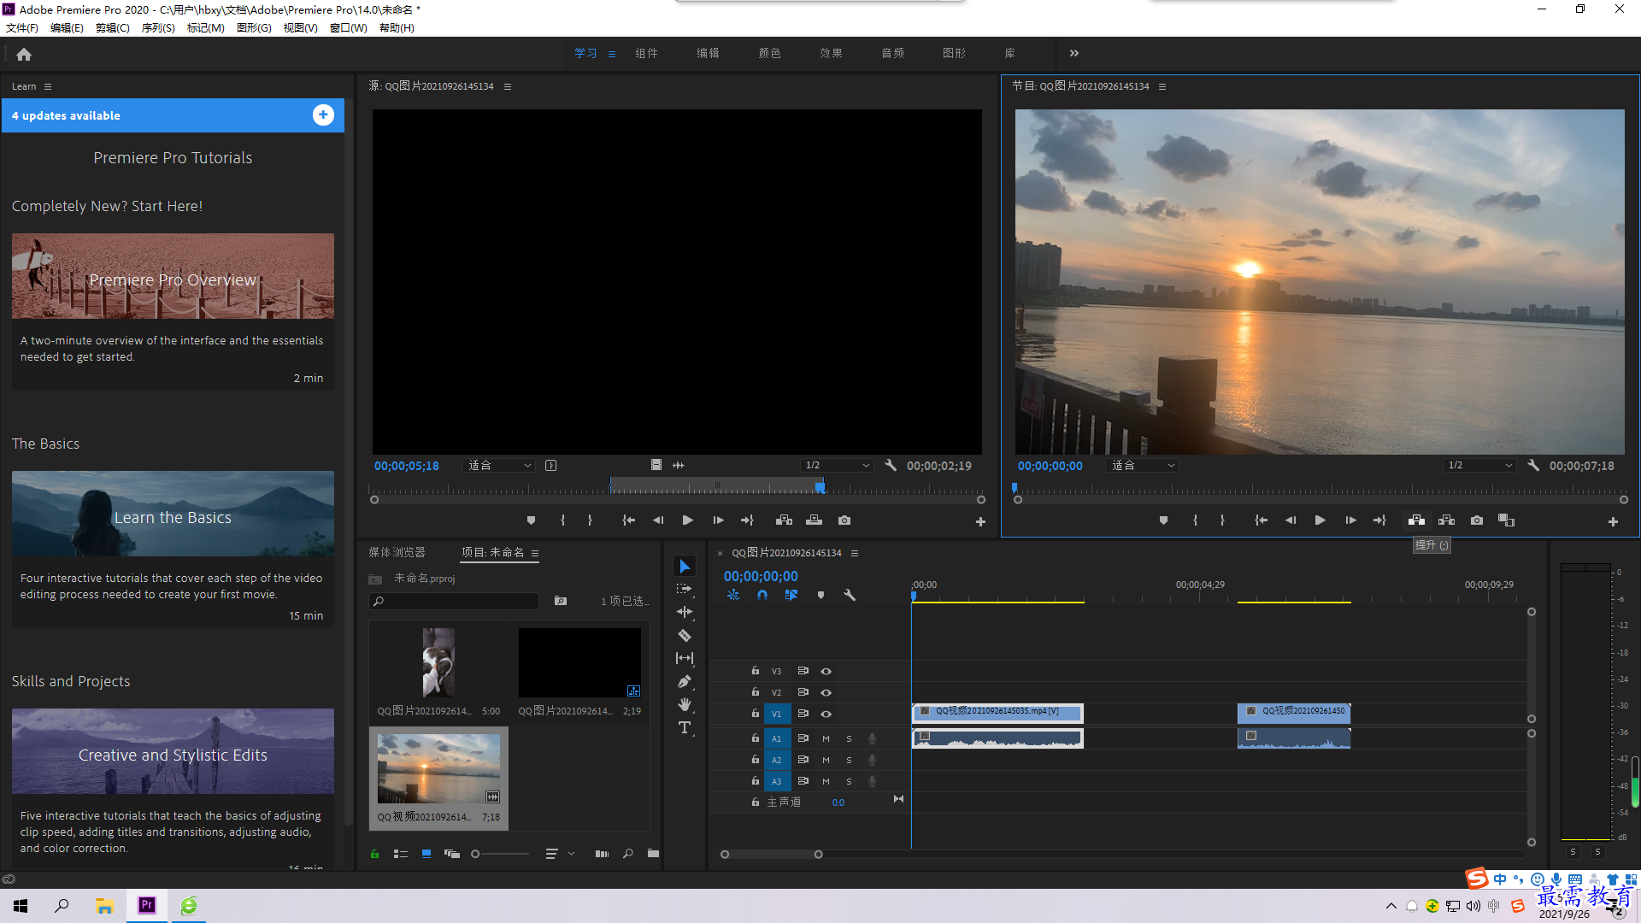Toggle V3 track output eye

point(826,671)
